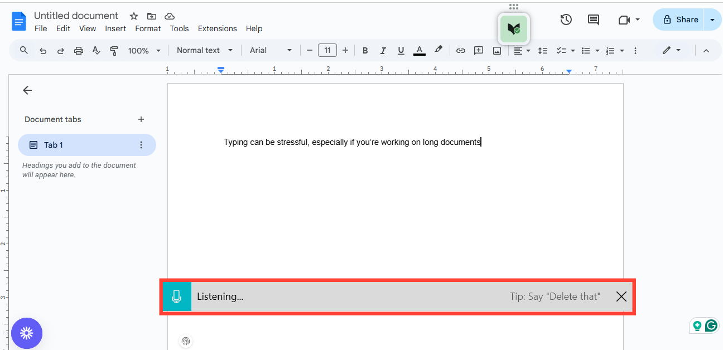Click the insert link icon
This screenshot has height=350, width=723.
tap(460, 51)
